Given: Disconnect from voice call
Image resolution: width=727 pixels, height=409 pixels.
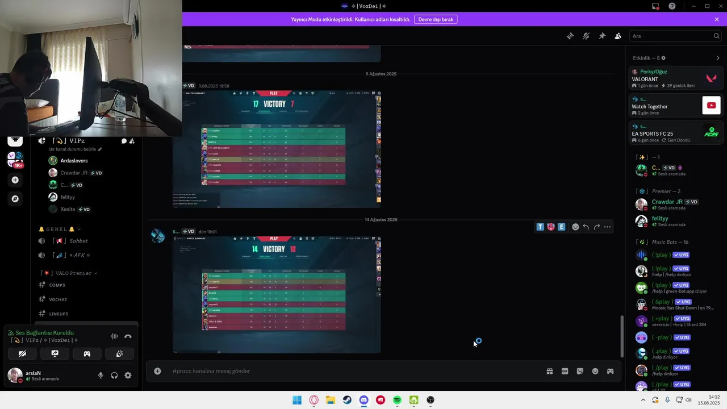Looking at the screenshot, I should [128, 336].
